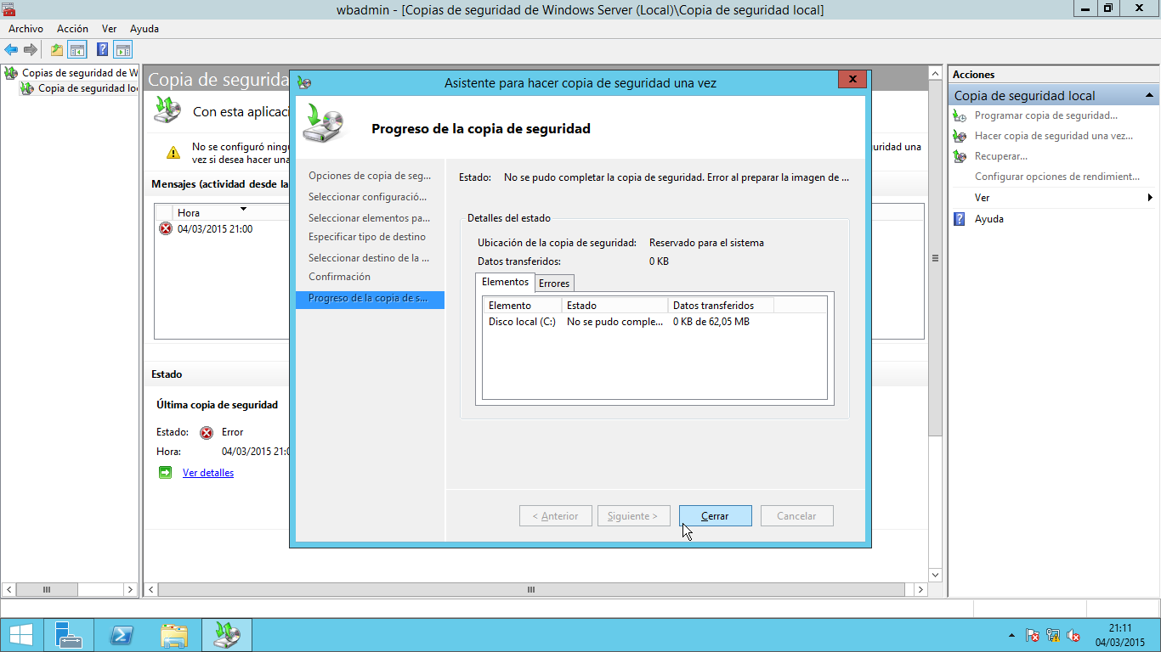Open the Ver detalles link

(x=208, y=473)
